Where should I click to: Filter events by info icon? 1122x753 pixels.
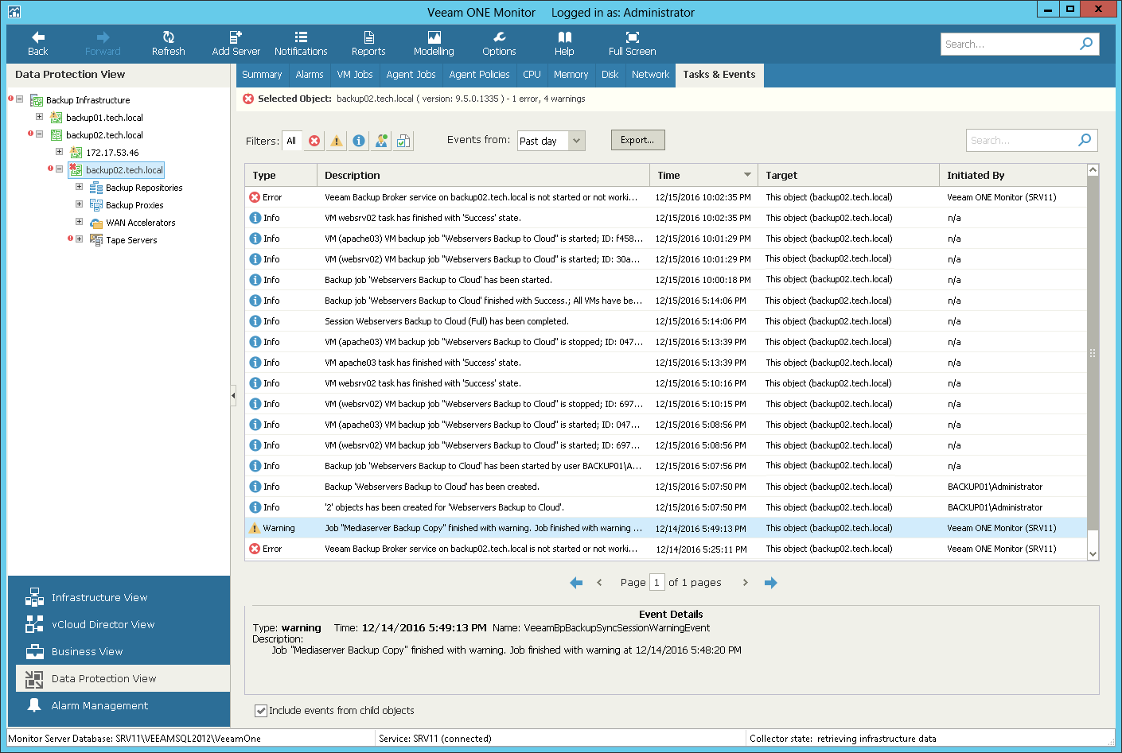click(359, 141)
